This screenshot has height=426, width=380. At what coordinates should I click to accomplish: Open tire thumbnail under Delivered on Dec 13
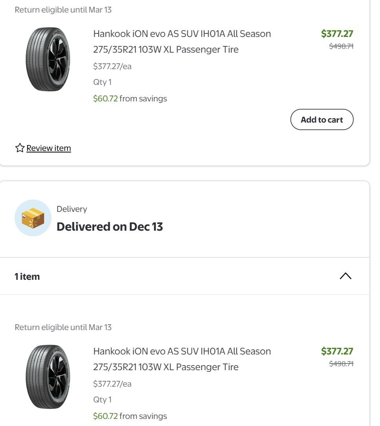pos(48,377)
